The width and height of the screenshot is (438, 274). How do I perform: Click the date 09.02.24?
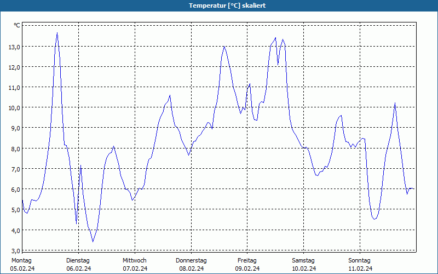(x=247, y=269)
